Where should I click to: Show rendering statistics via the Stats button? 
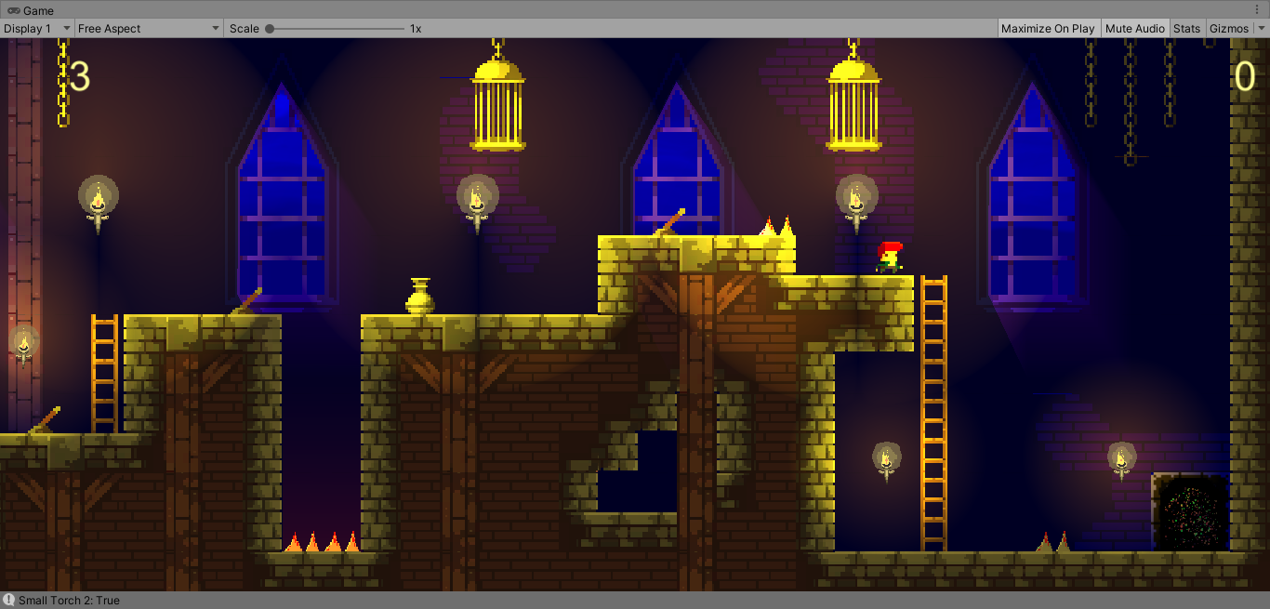tap(1186, 28)
